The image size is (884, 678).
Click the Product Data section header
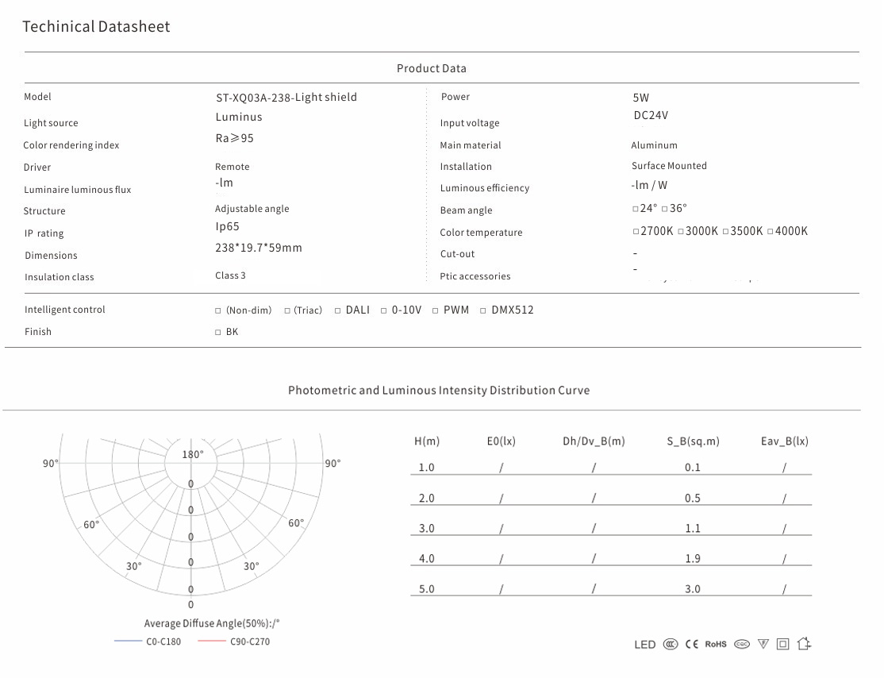[x=432, y=68]
